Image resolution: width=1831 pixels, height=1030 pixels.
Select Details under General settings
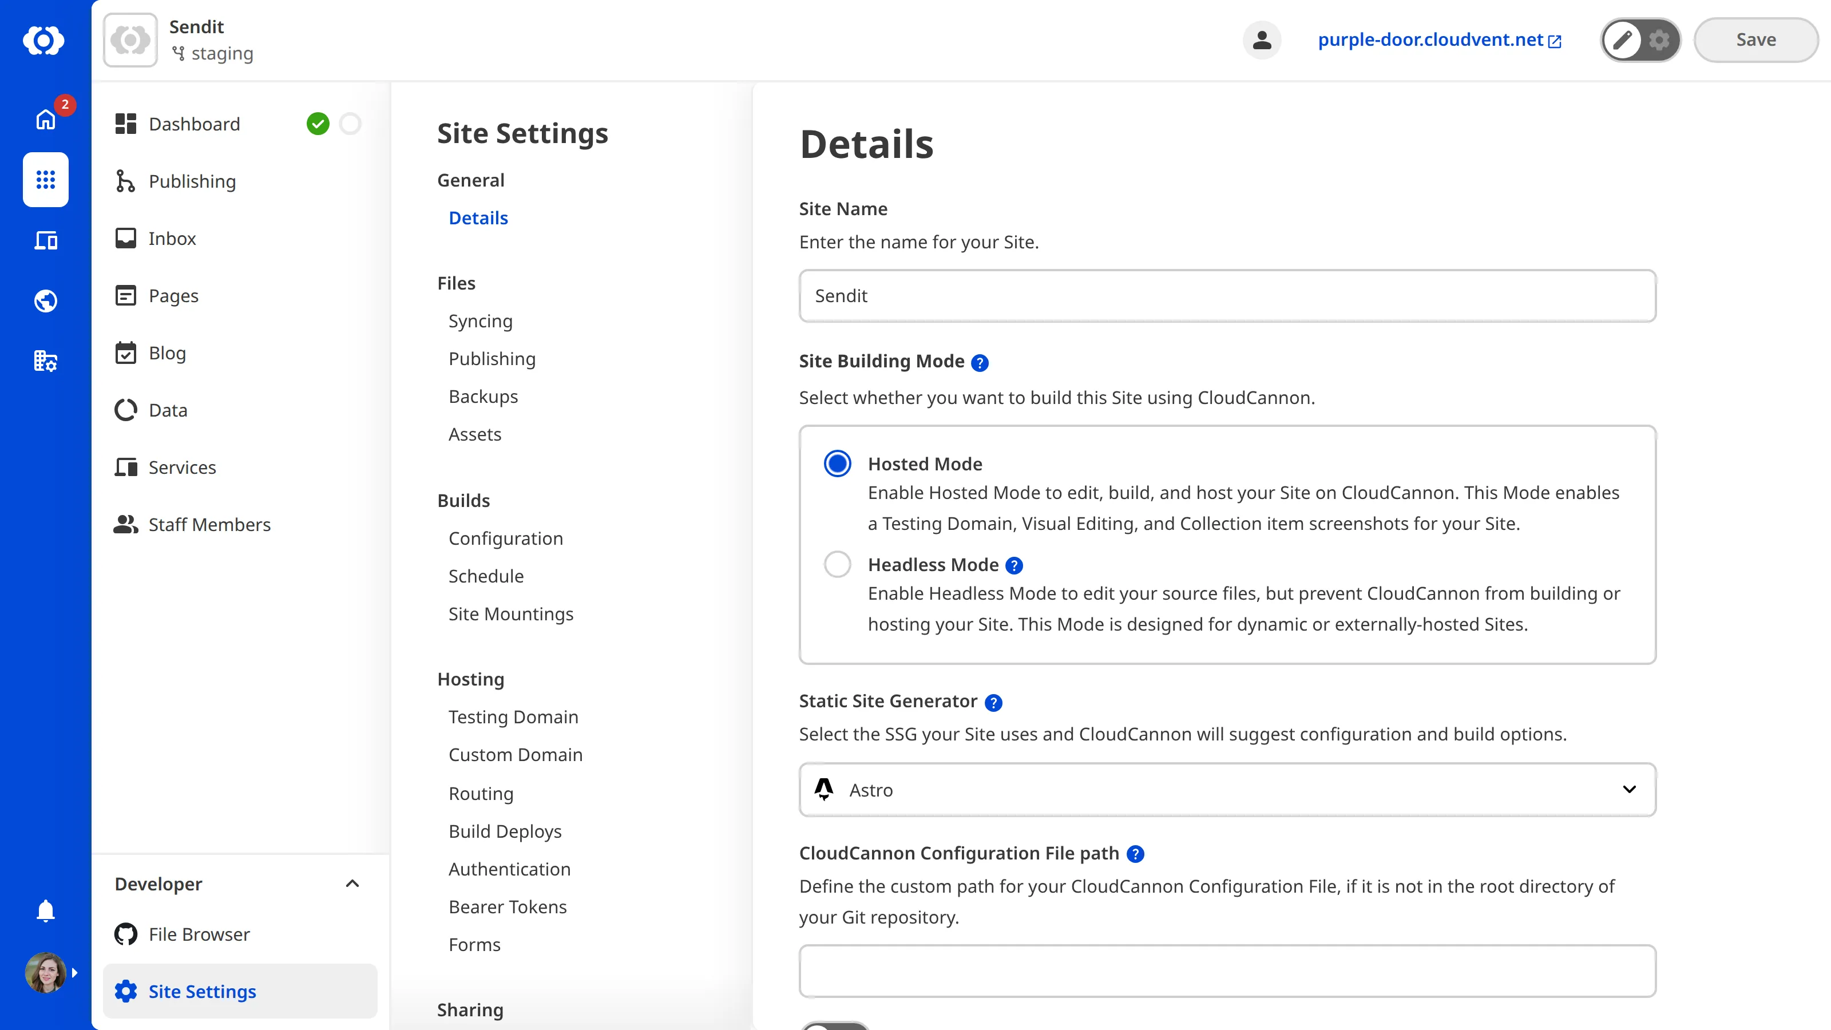tap(478, 217)
